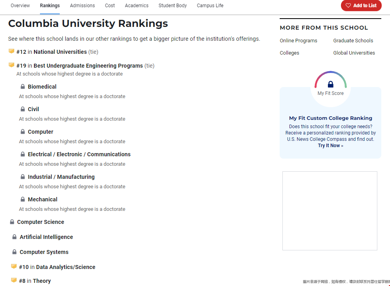The image size is (390, 286).
Task: Click the My Fit Score gauge label
Action: (331, 93)
